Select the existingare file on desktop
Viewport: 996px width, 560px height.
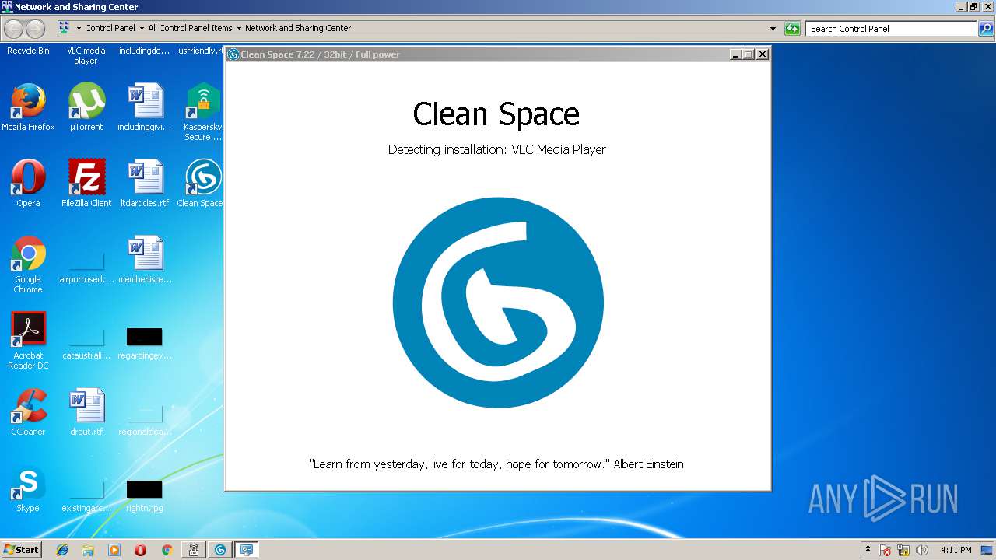(x=86, y=495)
